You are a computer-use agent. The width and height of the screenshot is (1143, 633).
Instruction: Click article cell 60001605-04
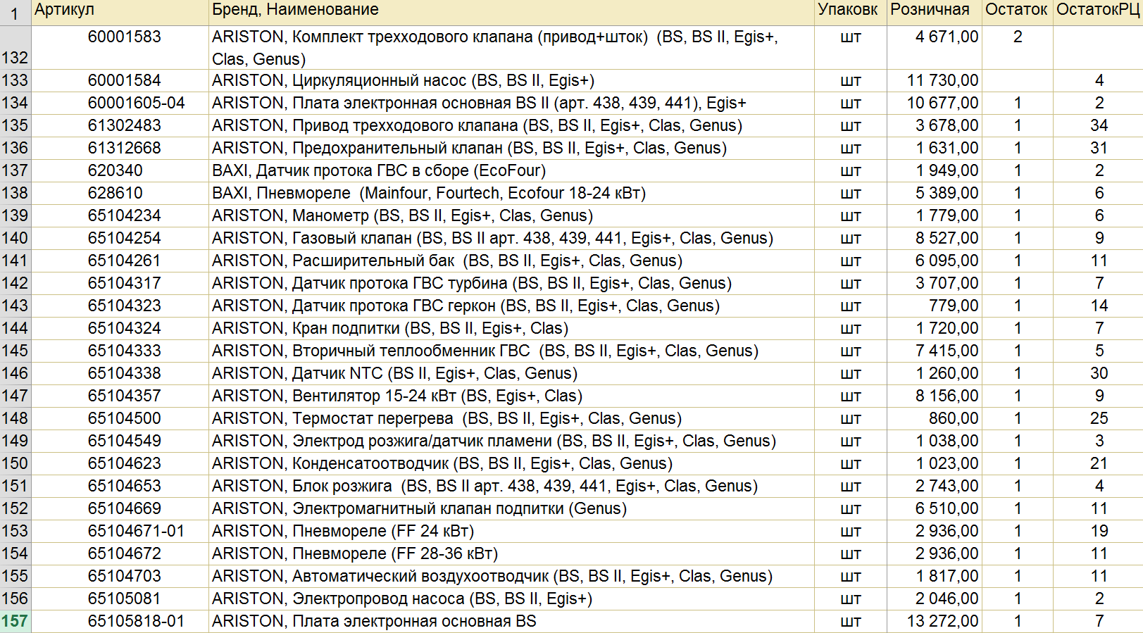click(x=120, y=104)
